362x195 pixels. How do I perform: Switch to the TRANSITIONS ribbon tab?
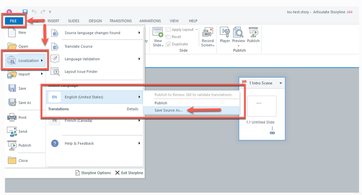coord(121,21)
